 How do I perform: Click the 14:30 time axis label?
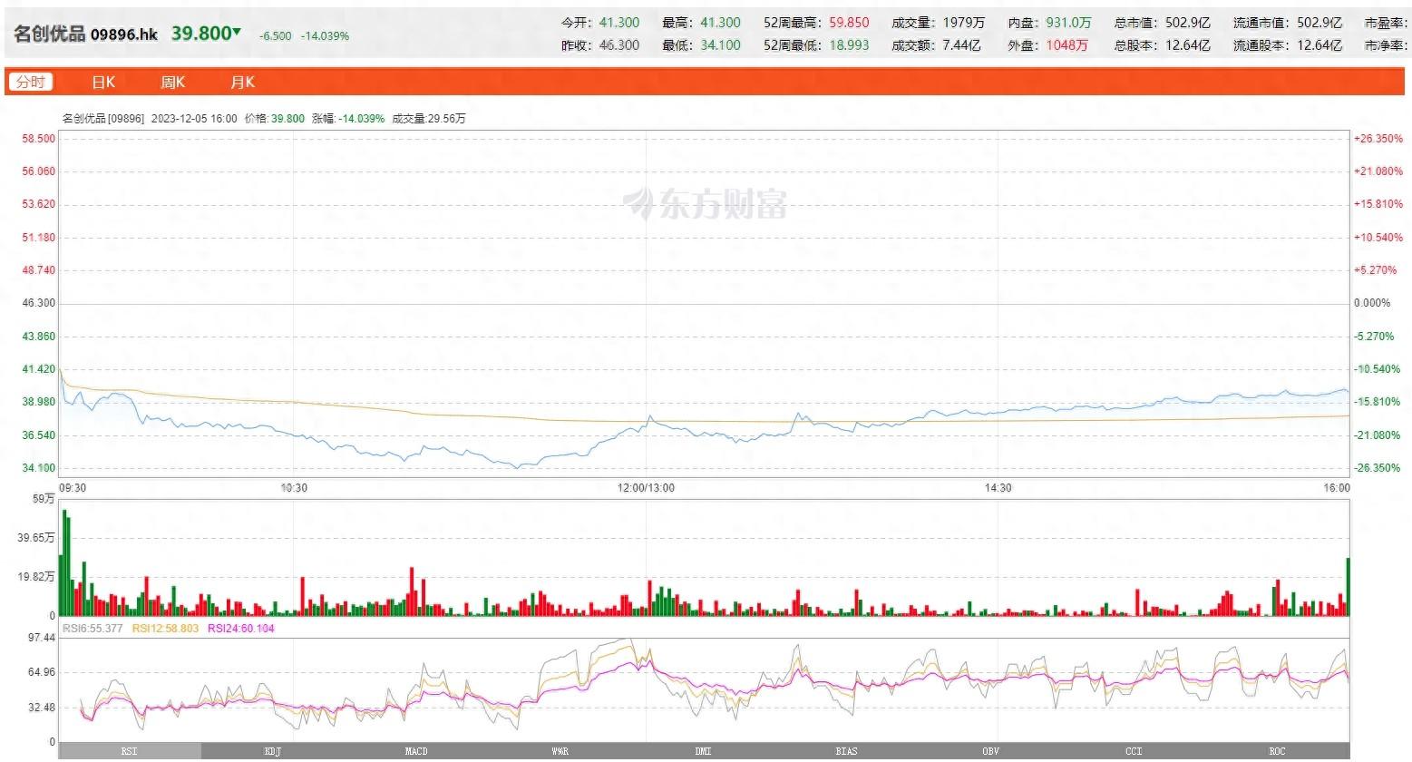[998, 488]
